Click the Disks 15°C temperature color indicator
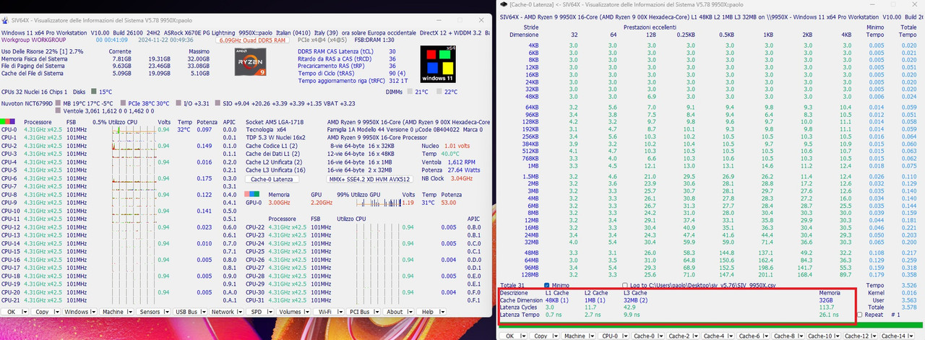Viewport: 925px width, 340px height. pos(92,92)
